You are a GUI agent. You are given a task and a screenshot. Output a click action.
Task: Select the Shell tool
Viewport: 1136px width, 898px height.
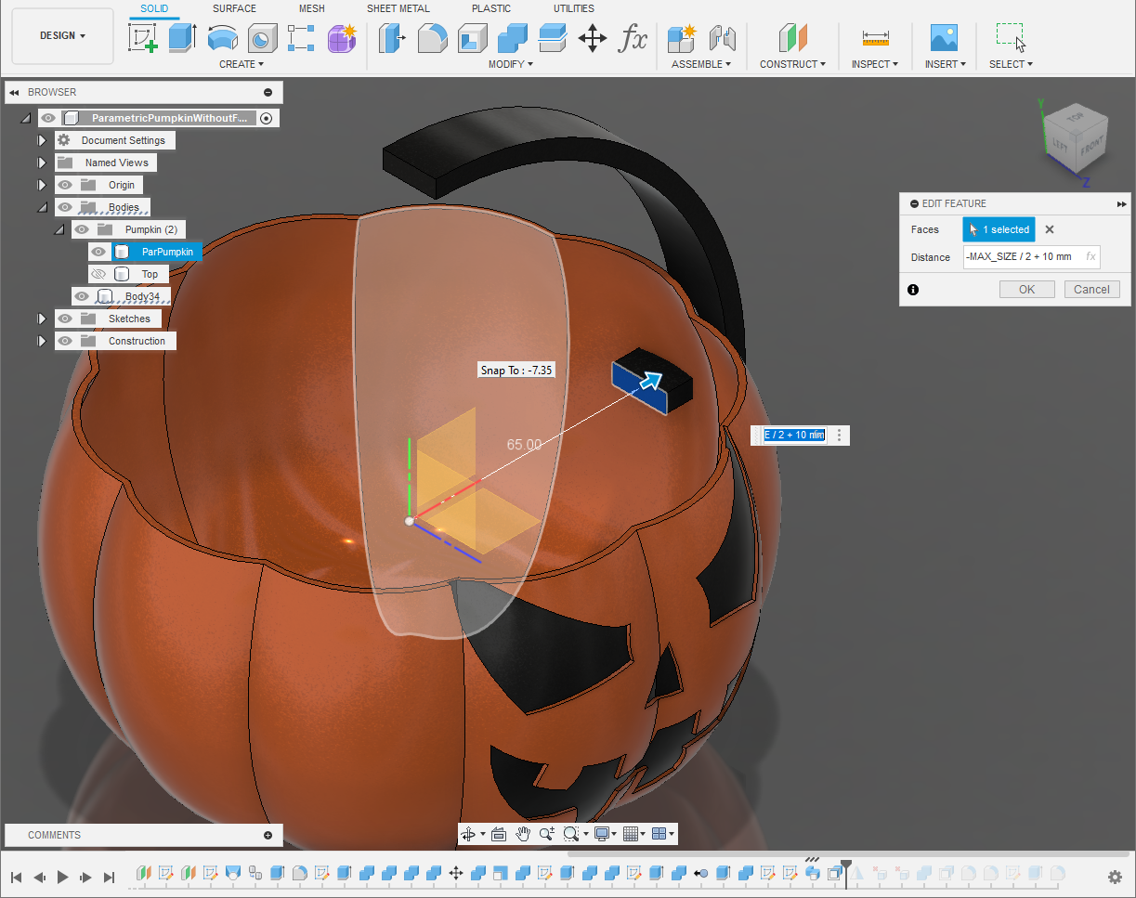tap(473, 38)
